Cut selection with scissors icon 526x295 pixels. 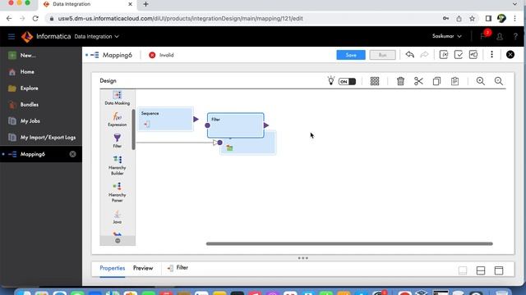coord(418,81)
